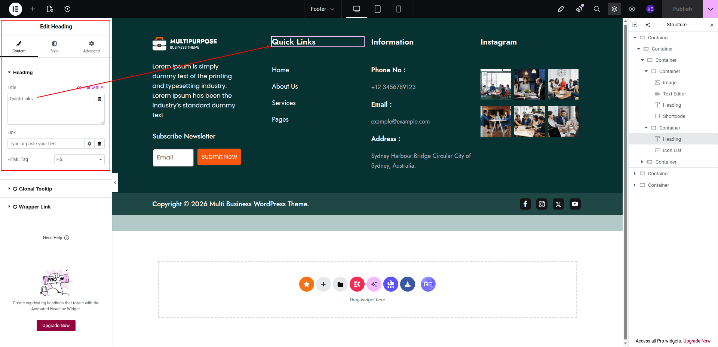Collapse the Heading section
This screenshot has height=347, width=718.
click(21, 73)
